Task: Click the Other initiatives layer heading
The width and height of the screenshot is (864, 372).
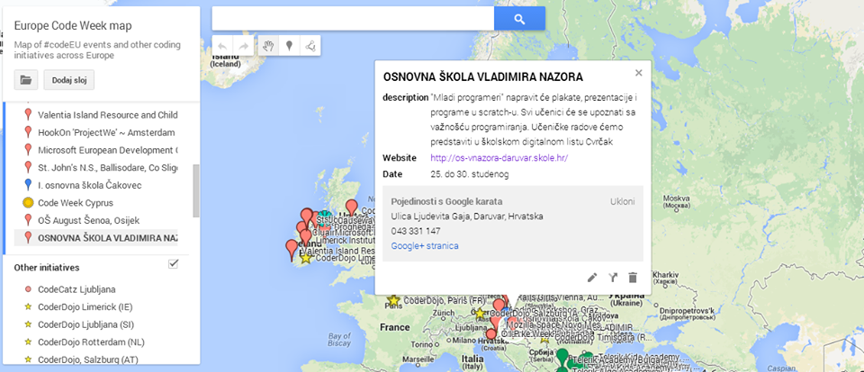Action: pos(47,268)
